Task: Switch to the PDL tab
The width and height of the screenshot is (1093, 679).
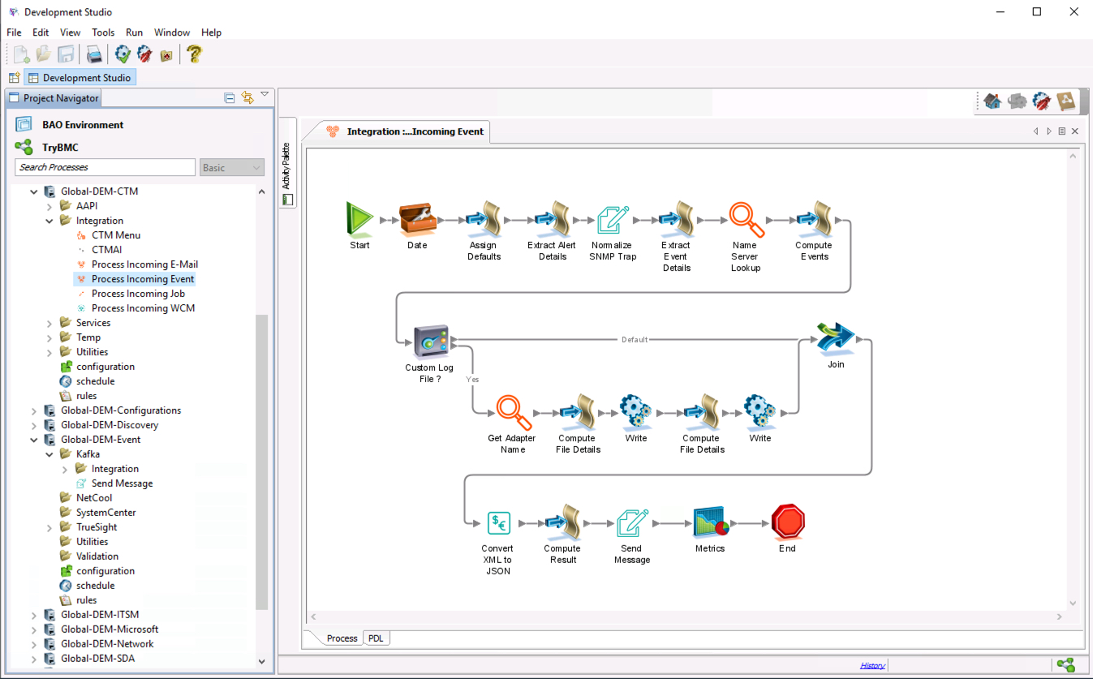Action: [376, 638]
